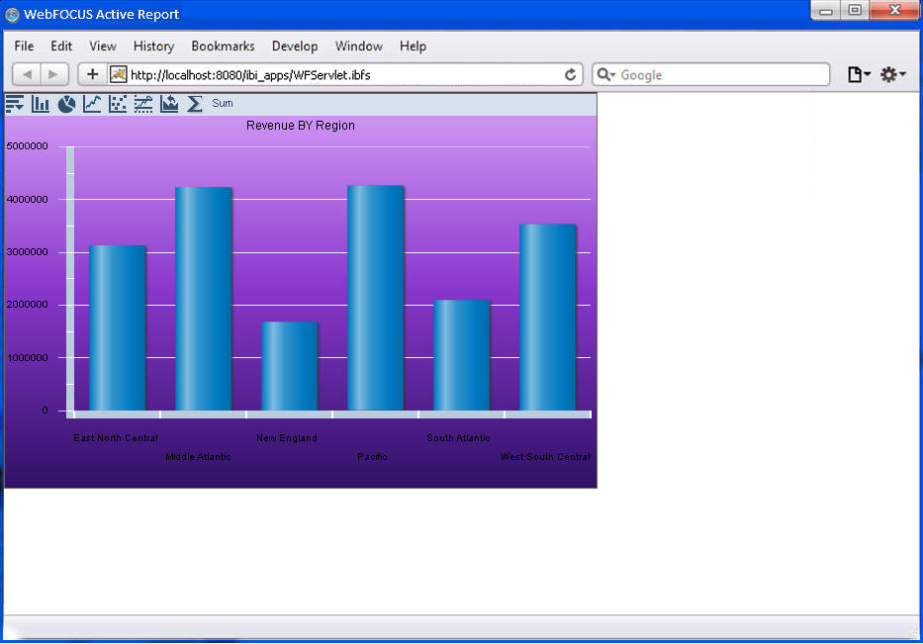This screenshot has width=923, height=644.
Task: Open the Sigma aggregation menu
Action: 195,104
